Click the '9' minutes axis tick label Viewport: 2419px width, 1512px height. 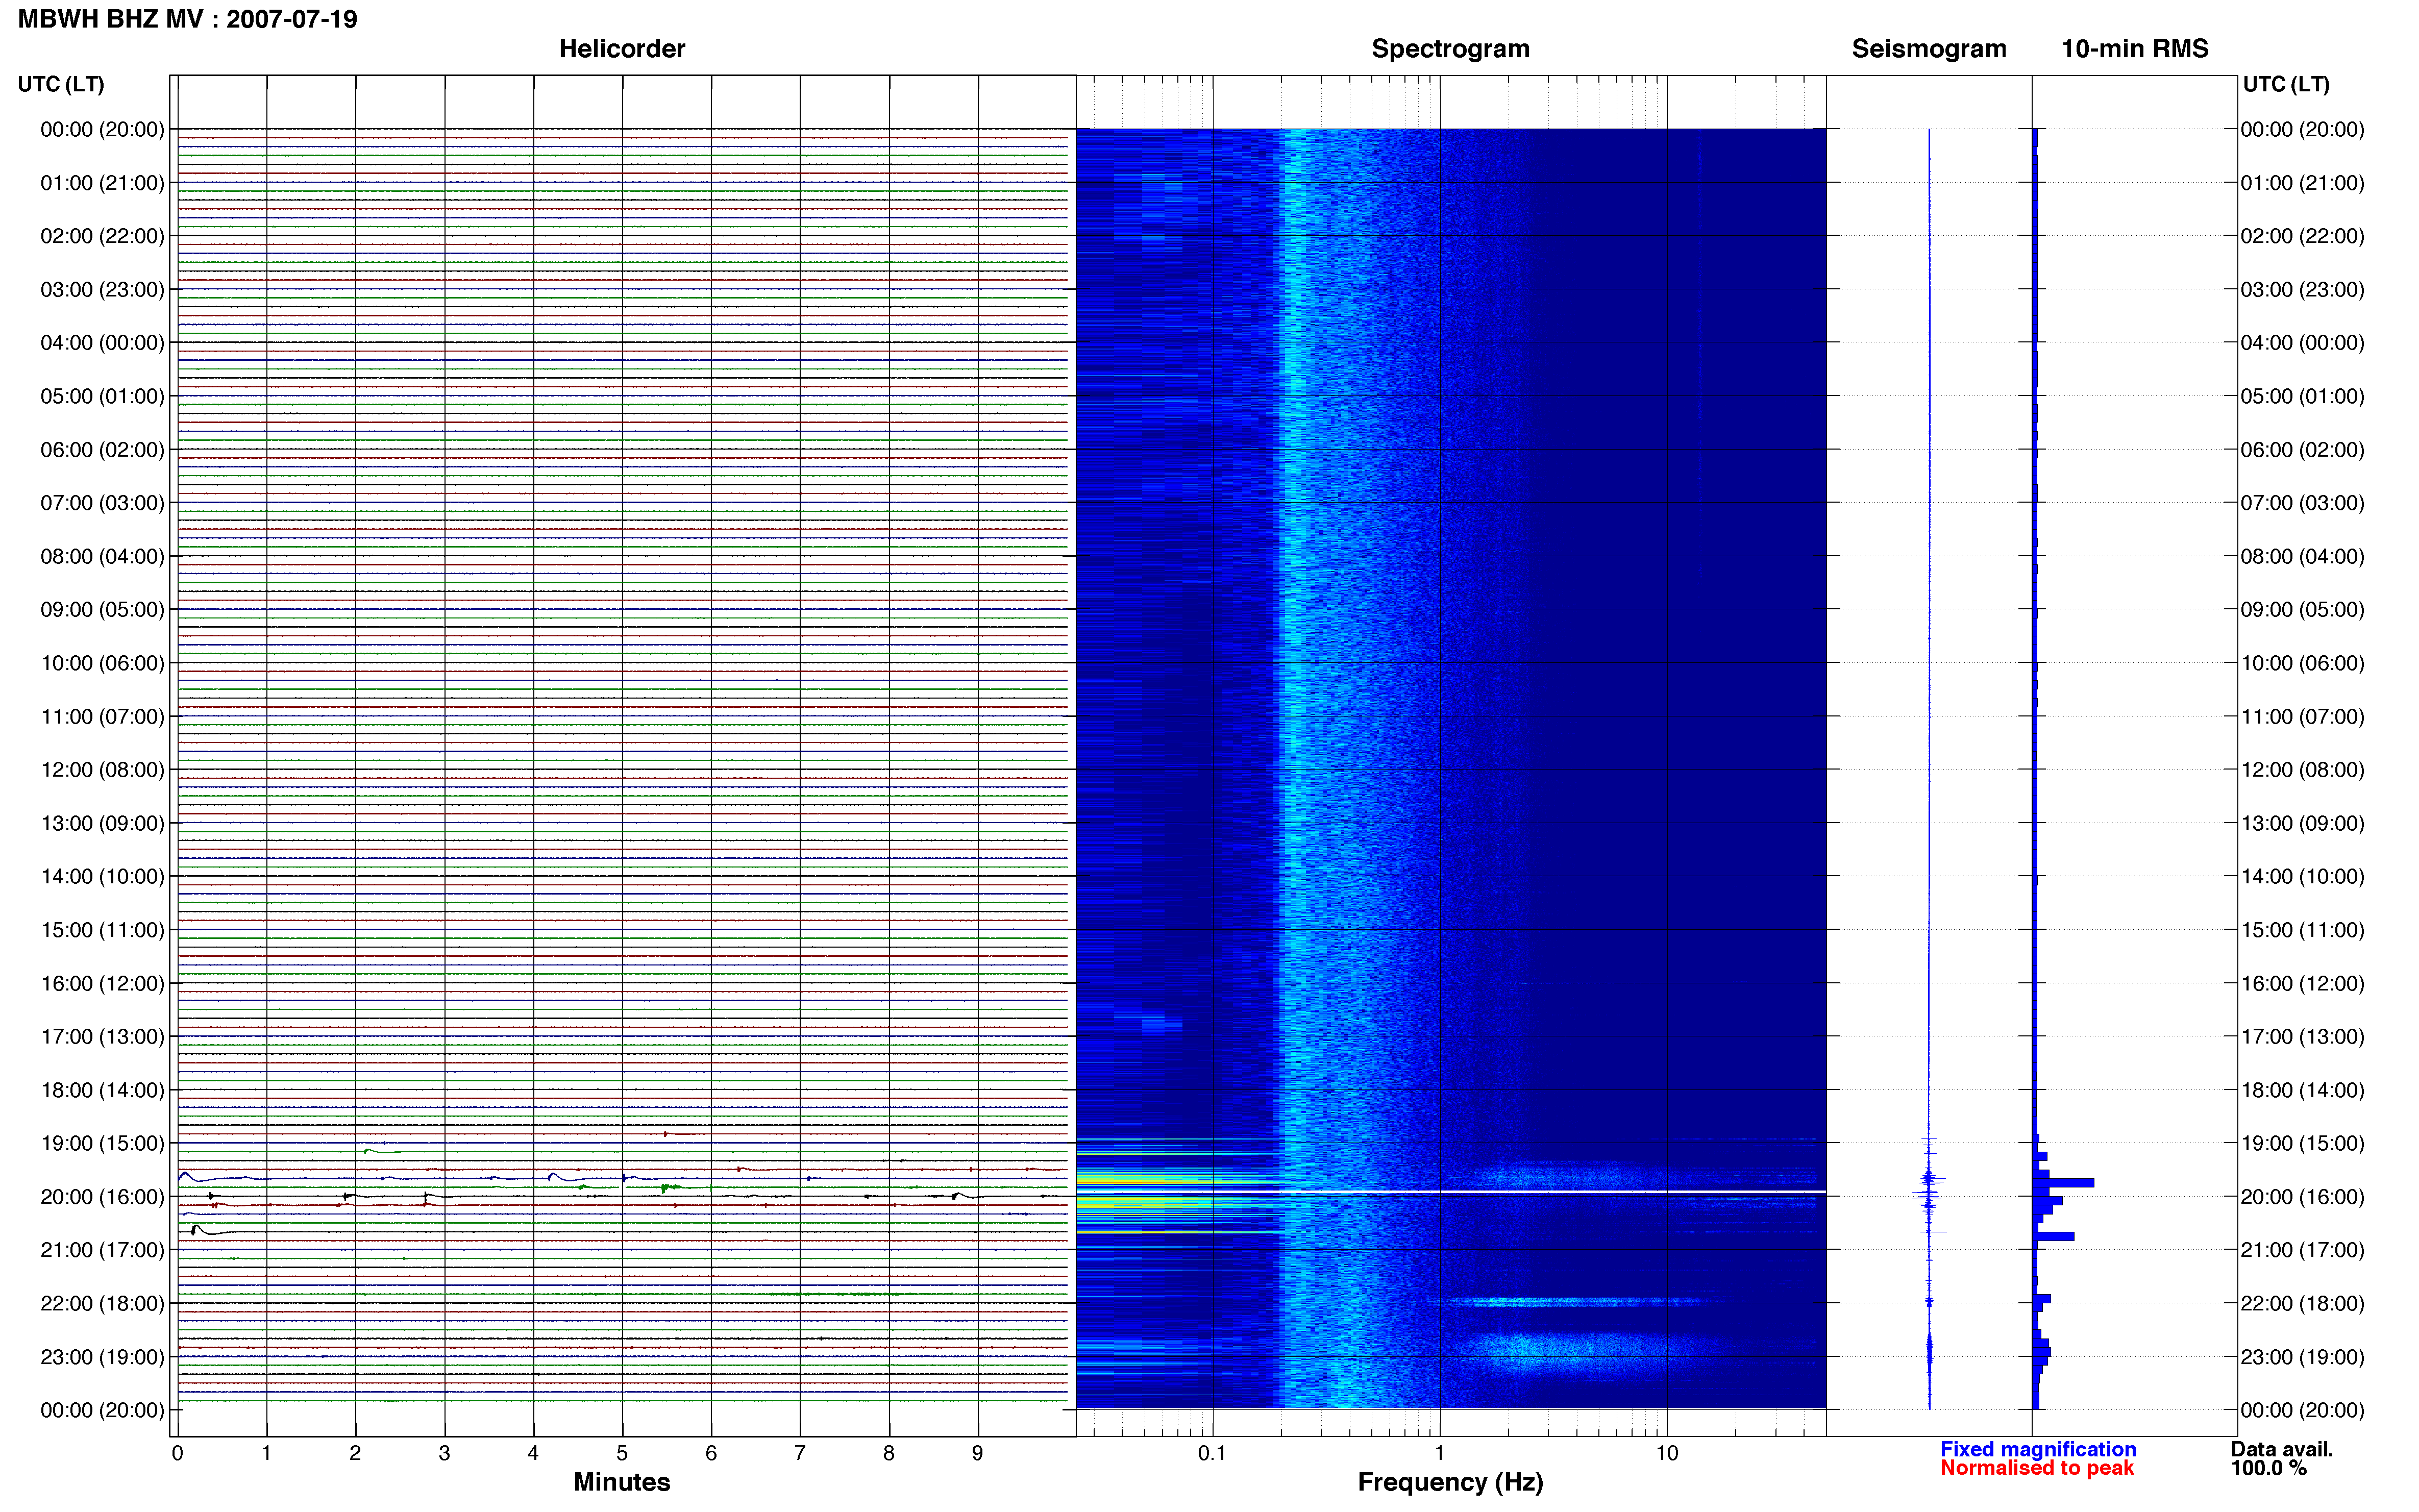coord(977,1453)
